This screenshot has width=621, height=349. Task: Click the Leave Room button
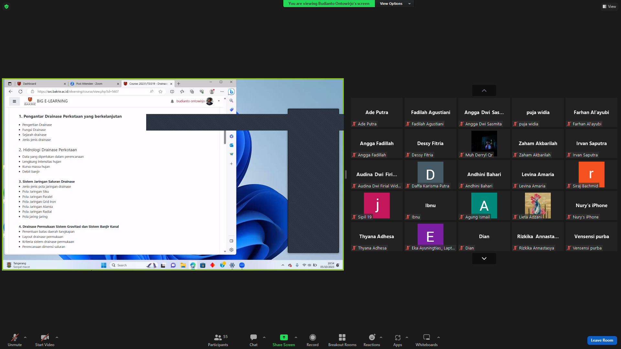tap(602, 340)
